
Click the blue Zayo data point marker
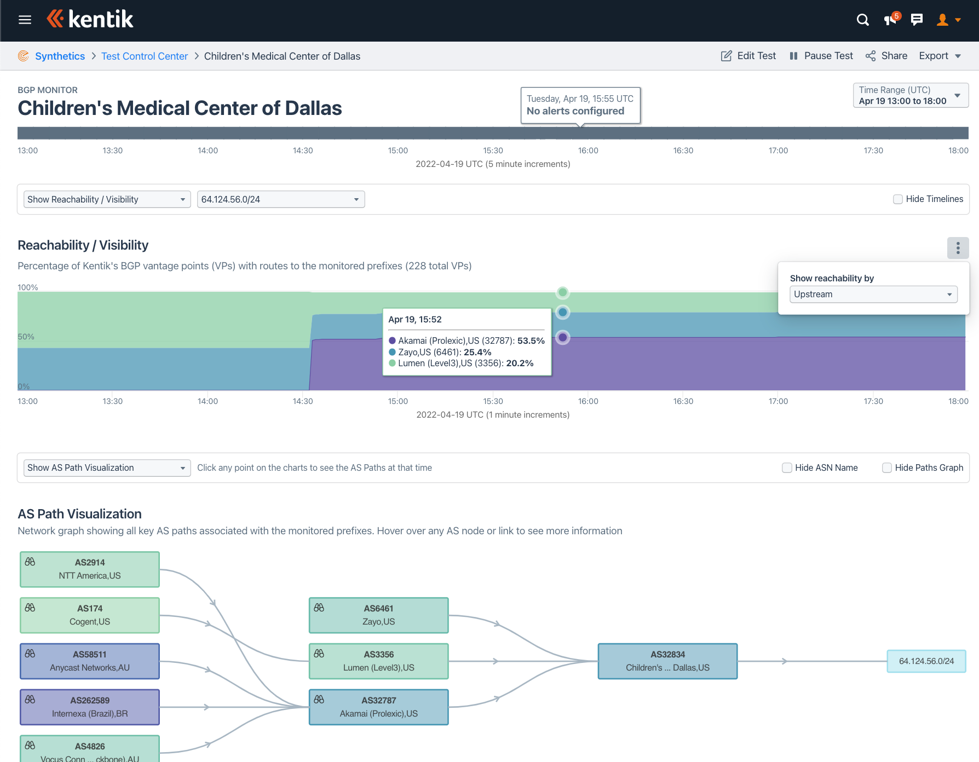click(x=562, y=313)
